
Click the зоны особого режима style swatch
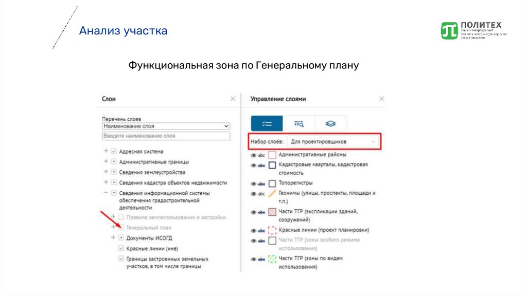[272, 241]
